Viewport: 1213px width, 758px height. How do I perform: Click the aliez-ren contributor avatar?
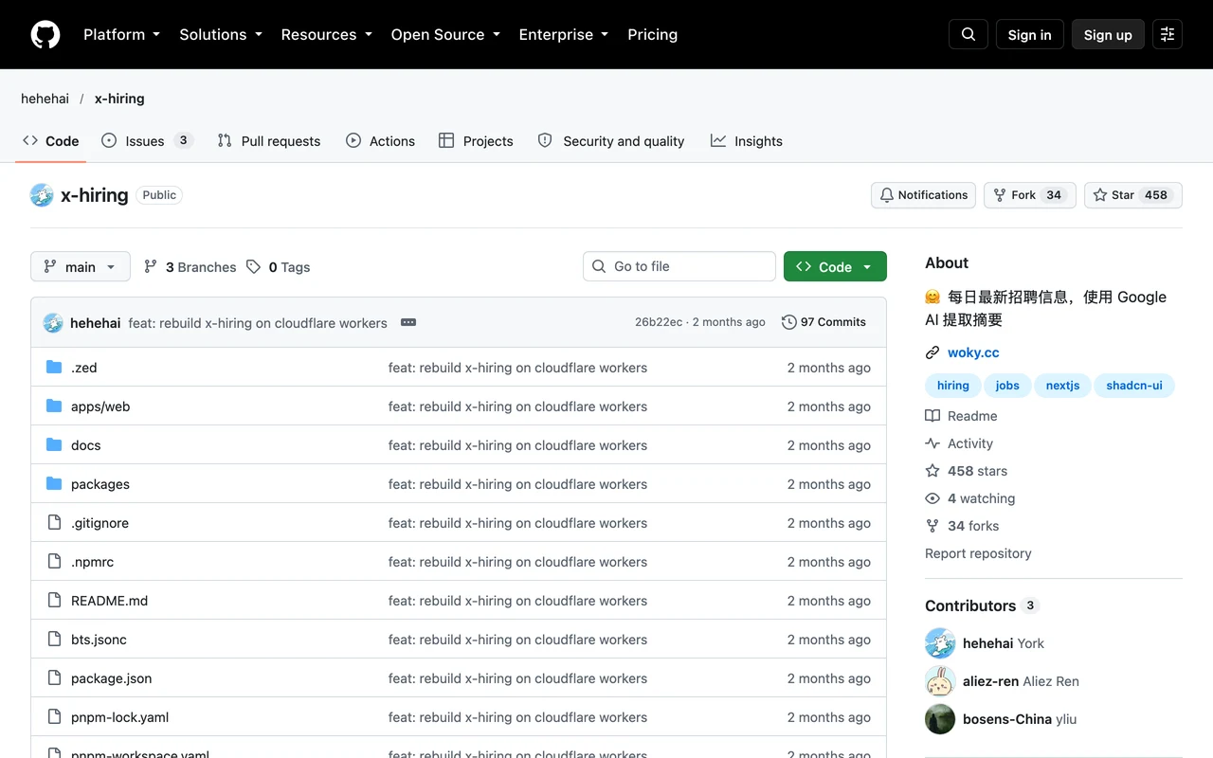[940, 681]
